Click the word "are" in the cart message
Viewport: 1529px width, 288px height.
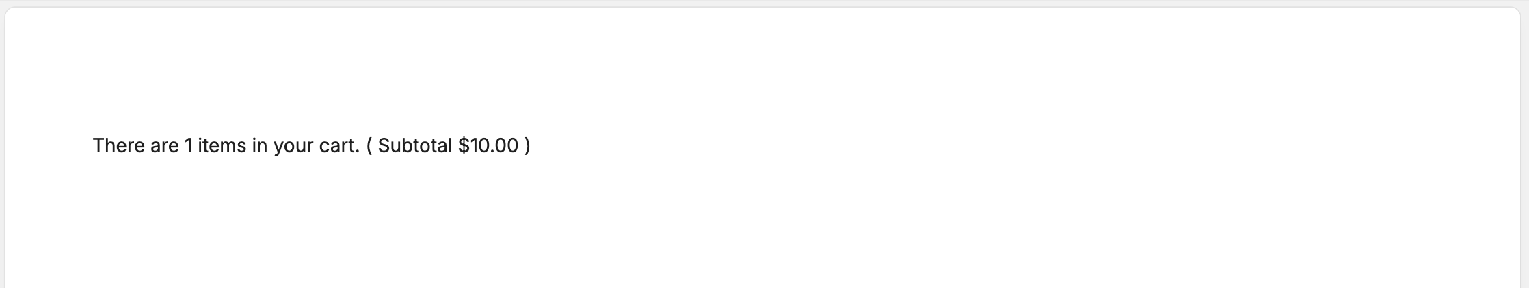164,145
